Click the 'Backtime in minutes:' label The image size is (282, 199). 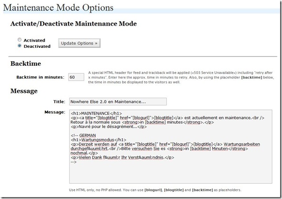(x=40, y=77)
